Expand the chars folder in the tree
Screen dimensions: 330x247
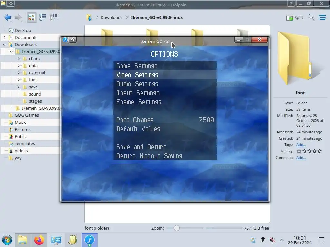(18, 59)
